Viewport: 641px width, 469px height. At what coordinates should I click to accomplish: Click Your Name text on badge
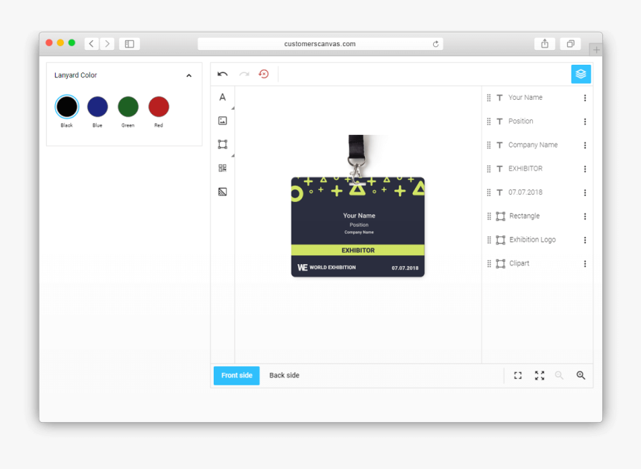click(359, 215)
